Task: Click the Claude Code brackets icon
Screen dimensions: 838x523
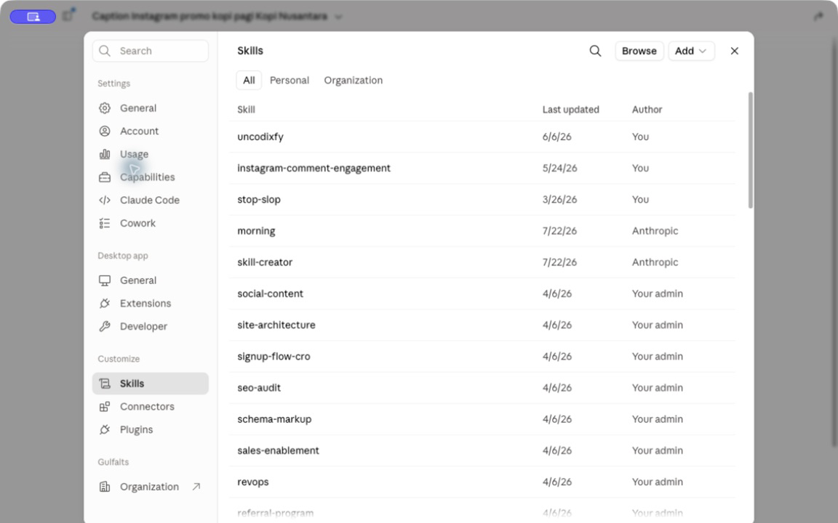Action: coord(105,200)
